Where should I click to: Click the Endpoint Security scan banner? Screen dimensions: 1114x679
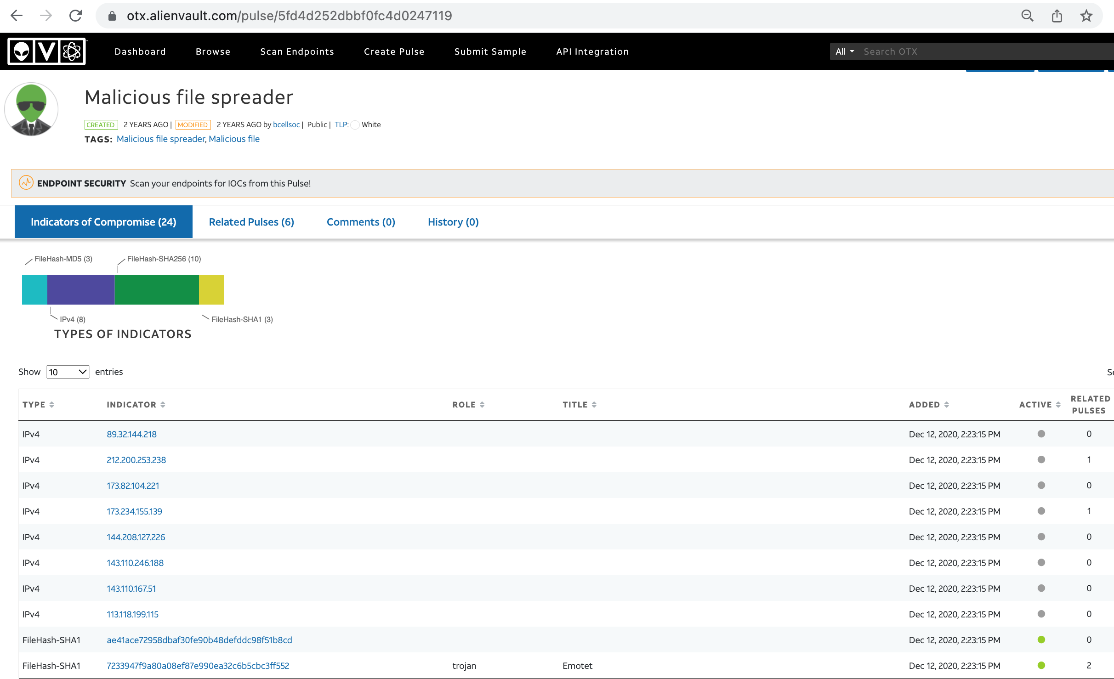[x=563, y=183]
